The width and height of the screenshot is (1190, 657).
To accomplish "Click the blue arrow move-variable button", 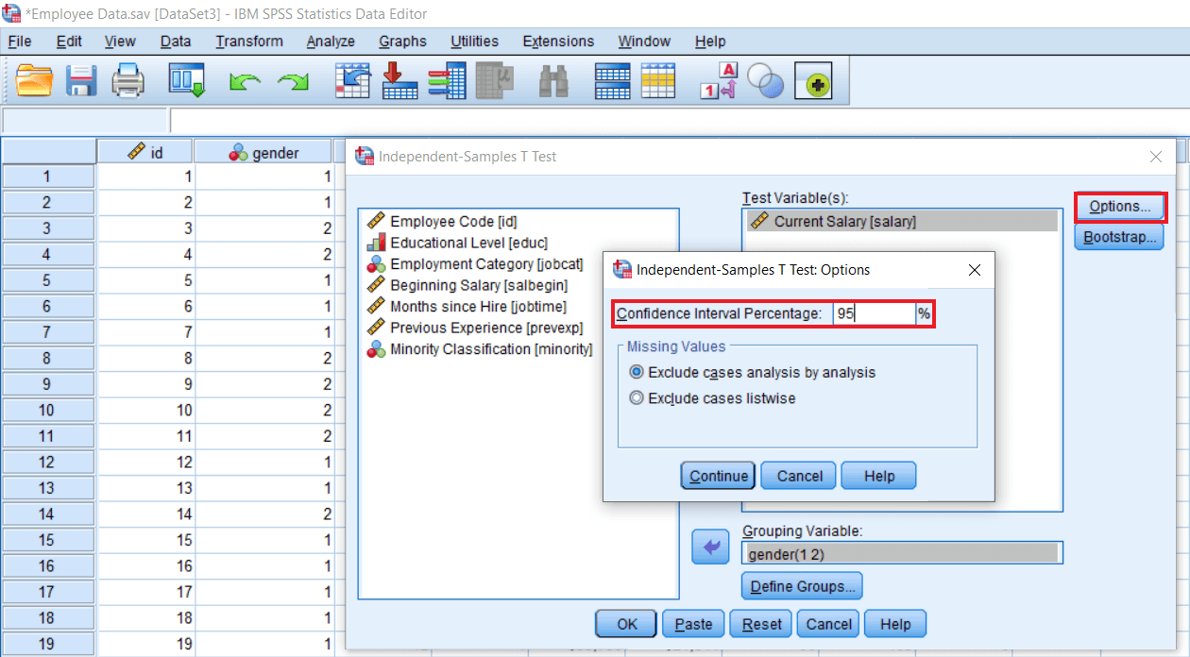I will [710, 547].
